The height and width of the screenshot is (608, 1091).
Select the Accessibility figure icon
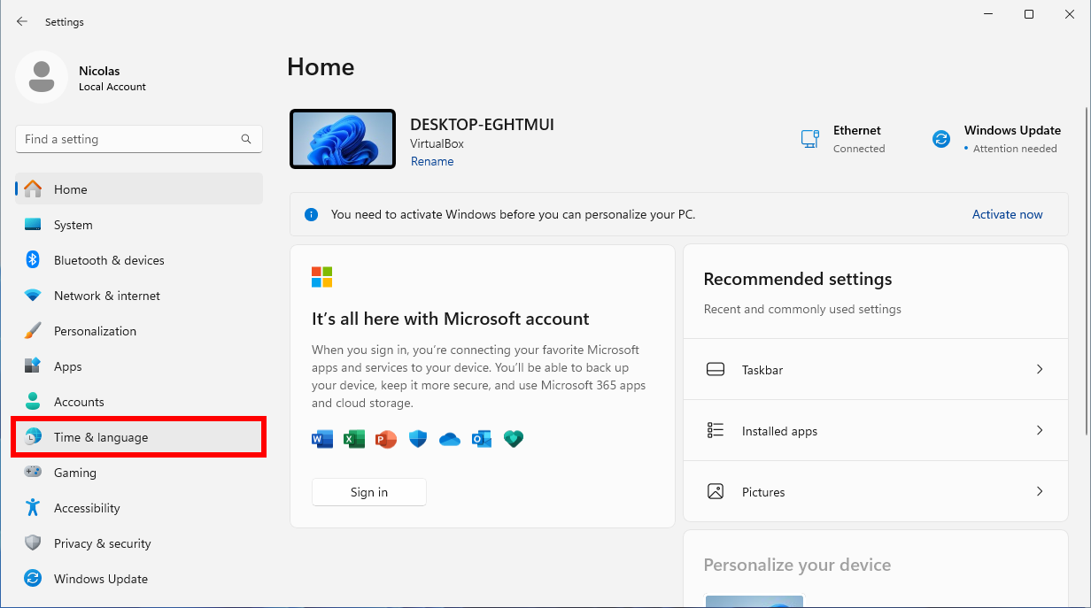coord(33,508)
